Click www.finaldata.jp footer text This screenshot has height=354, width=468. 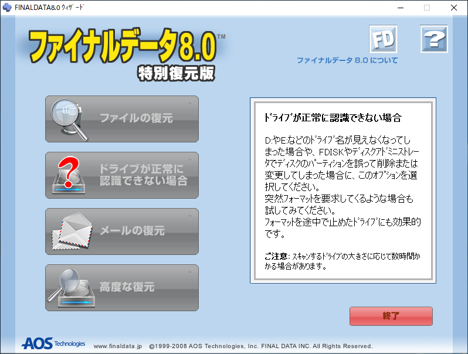coord(118,346)
